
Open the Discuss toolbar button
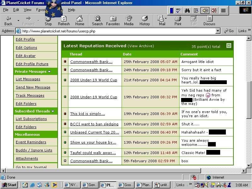tap(209, 21)
